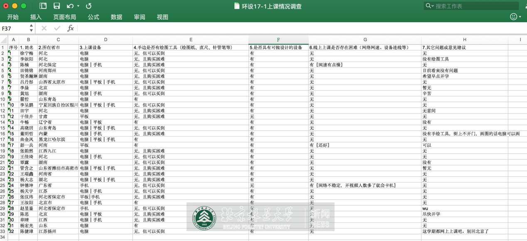The image size is (527, 241).
Task: Click the Redo arrow icon
Action: (x=89, y=6)
